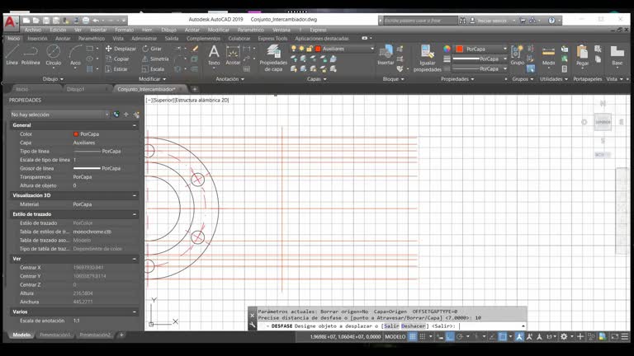Toggle ortho mode in status bar
The height and width of the screenshot is (356, 634).
(x=450, y=336)
